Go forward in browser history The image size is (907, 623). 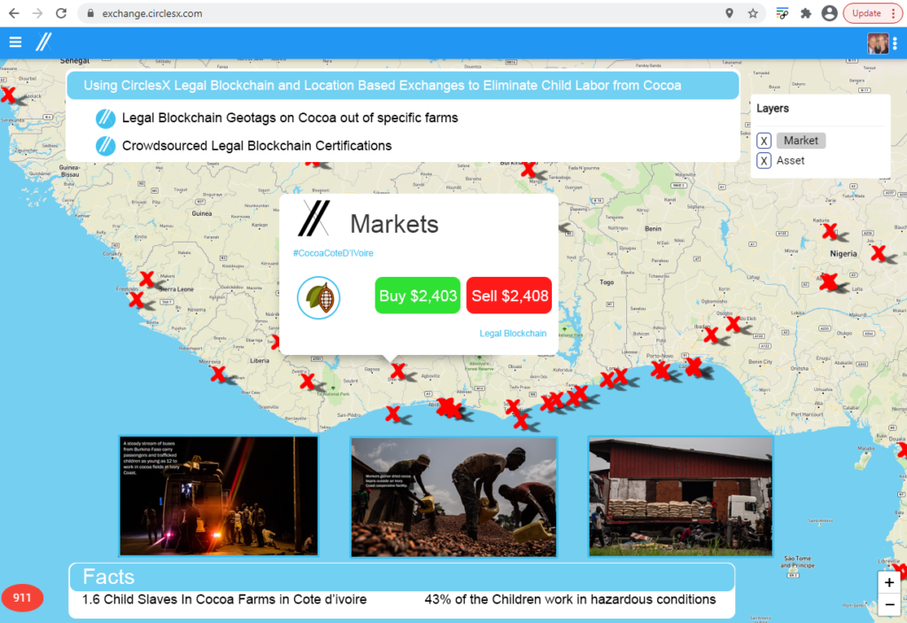[x=37, y=13]
